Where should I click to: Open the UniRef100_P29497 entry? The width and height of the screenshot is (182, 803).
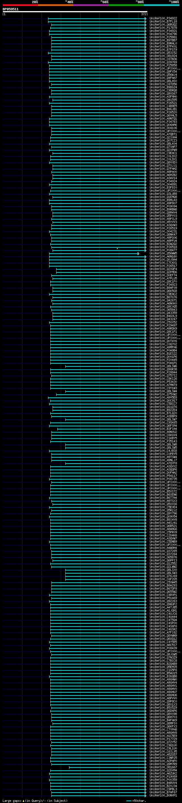(x=163, y=325)
